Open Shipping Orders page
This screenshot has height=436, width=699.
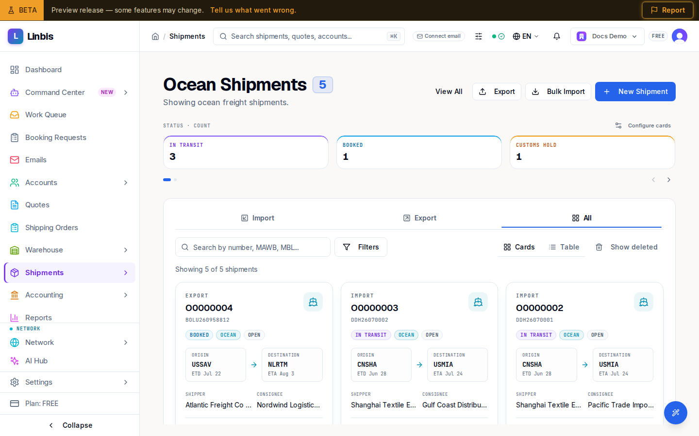click(x=69, y=228)
